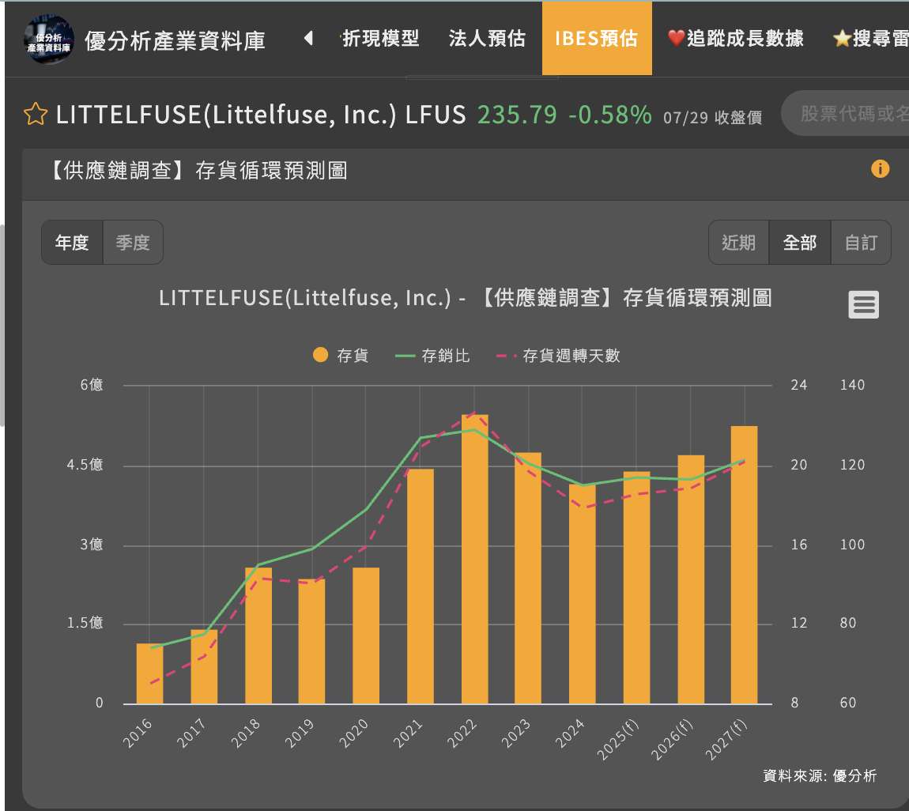The width and height of the screenshot is (909, 811).
Task: Click the 2025(f) forecast inventory bar
Action: (636, 588)
